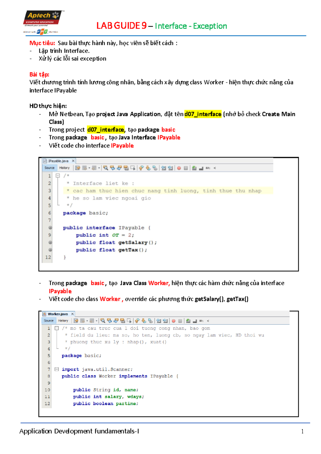Click gutter glyph beside getTax() line
The height and width of the screenshot is (454, 321).
(x=50, y=250)
